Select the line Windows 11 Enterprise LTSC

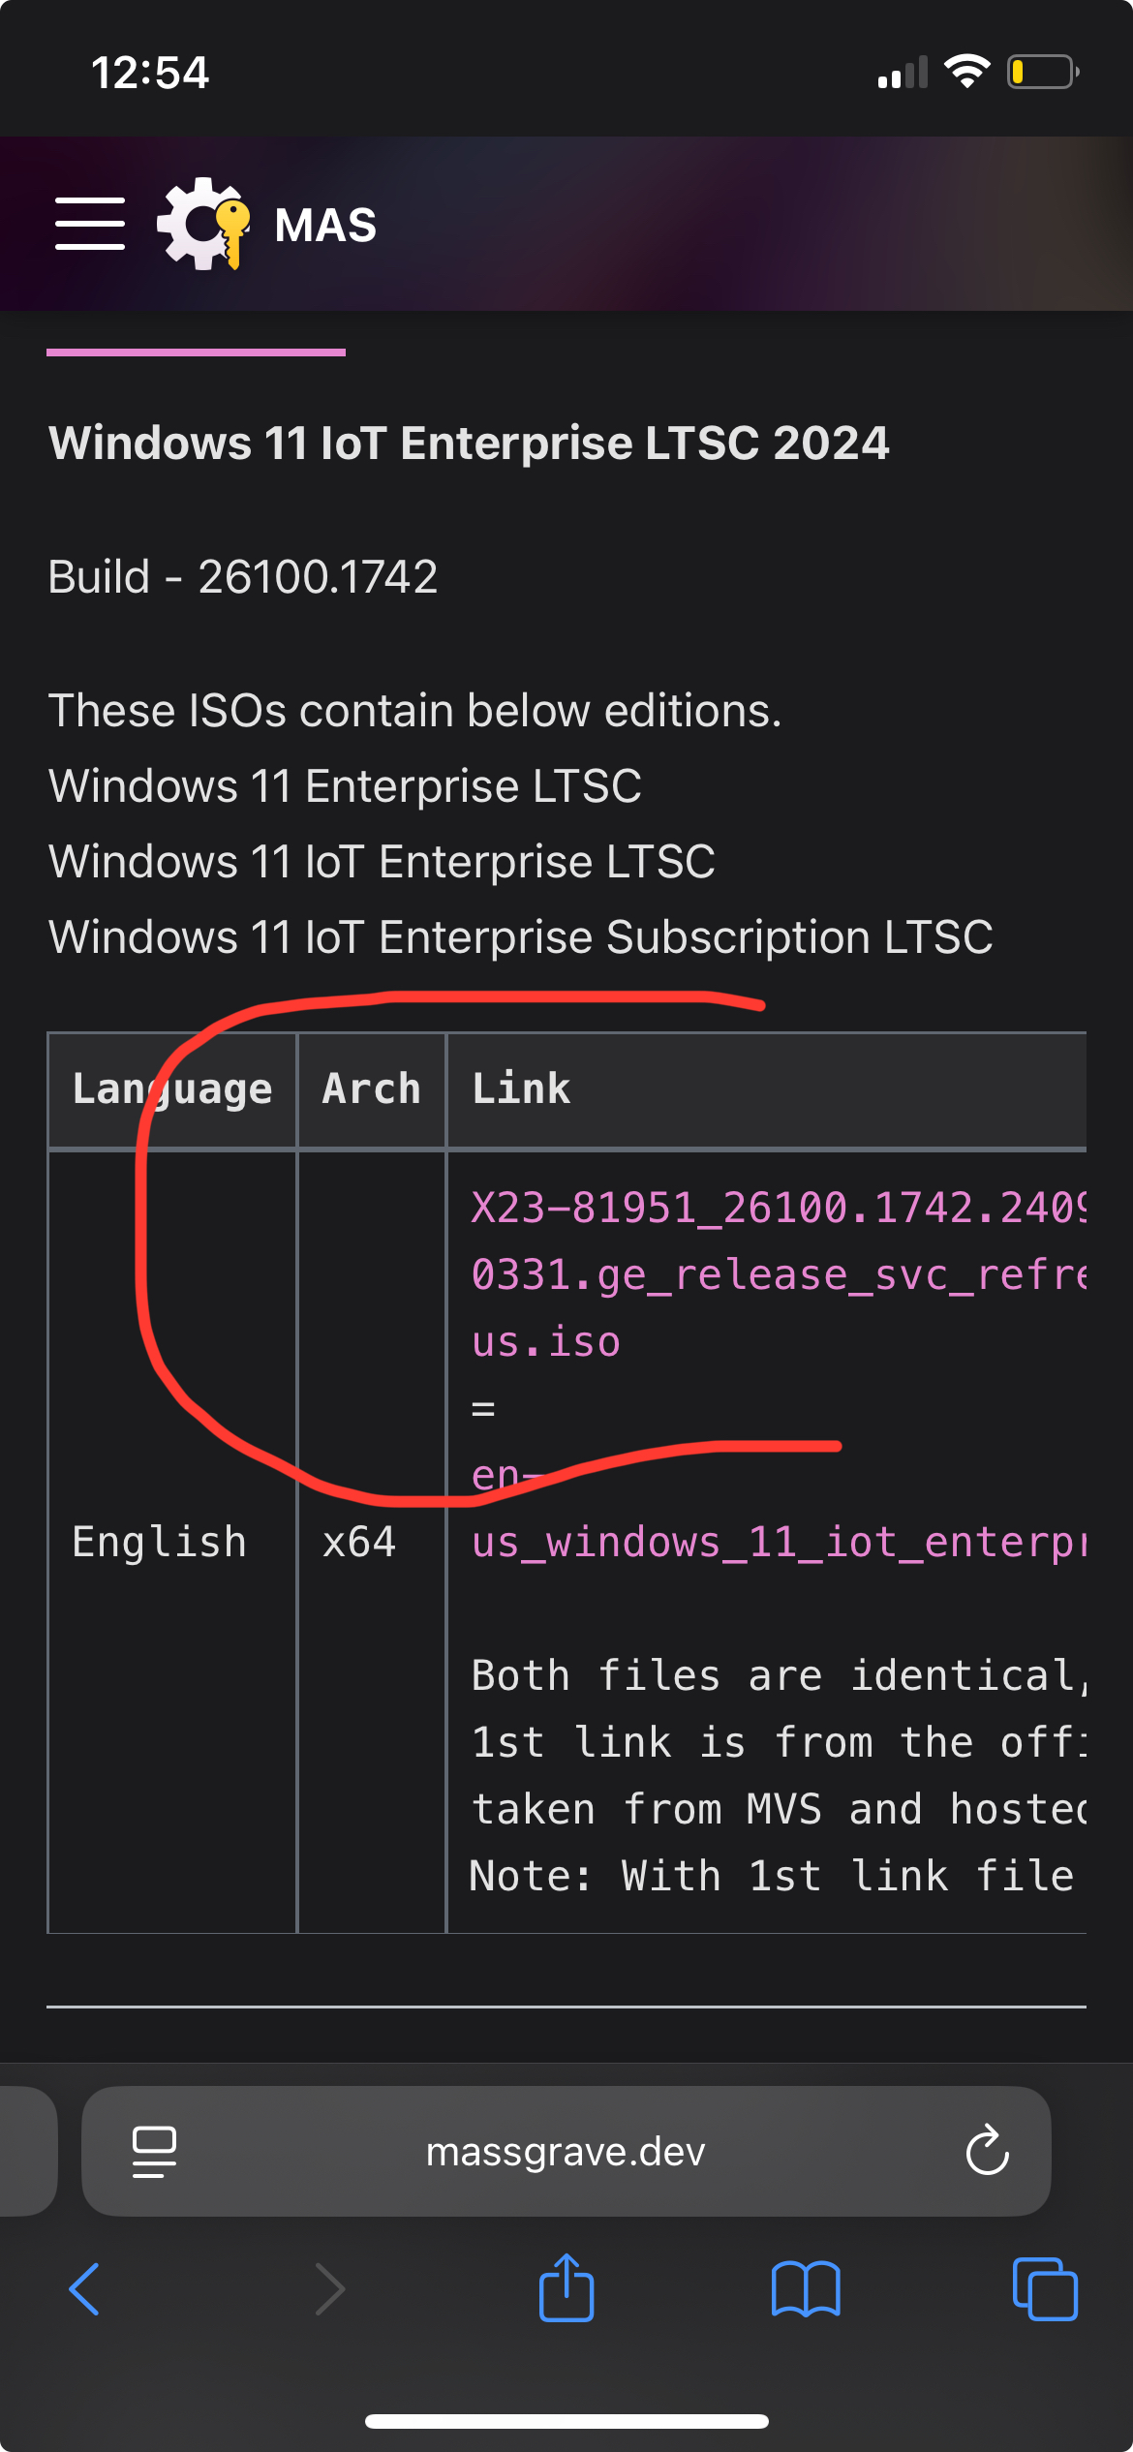[345, 785]
